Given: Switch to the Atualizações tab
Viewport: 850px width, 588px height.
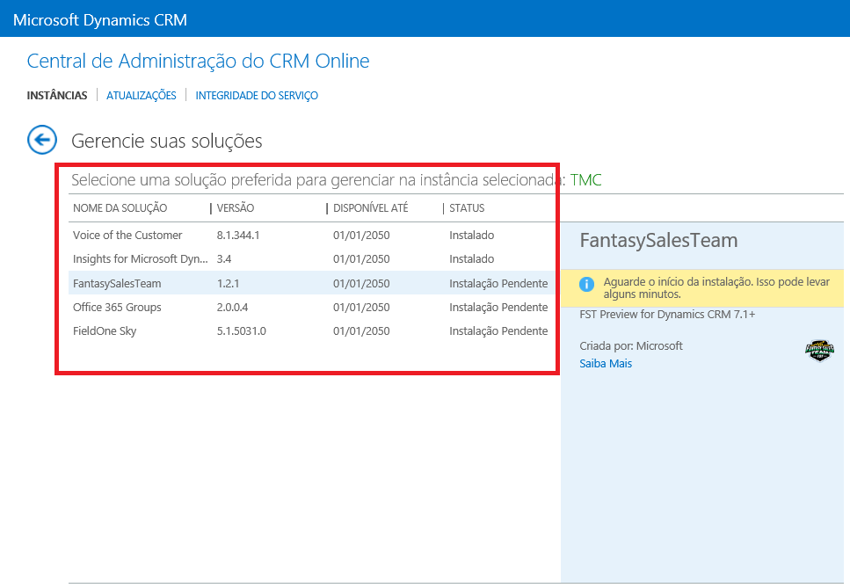Looking at the screenshot, I should tap(142, 96).
